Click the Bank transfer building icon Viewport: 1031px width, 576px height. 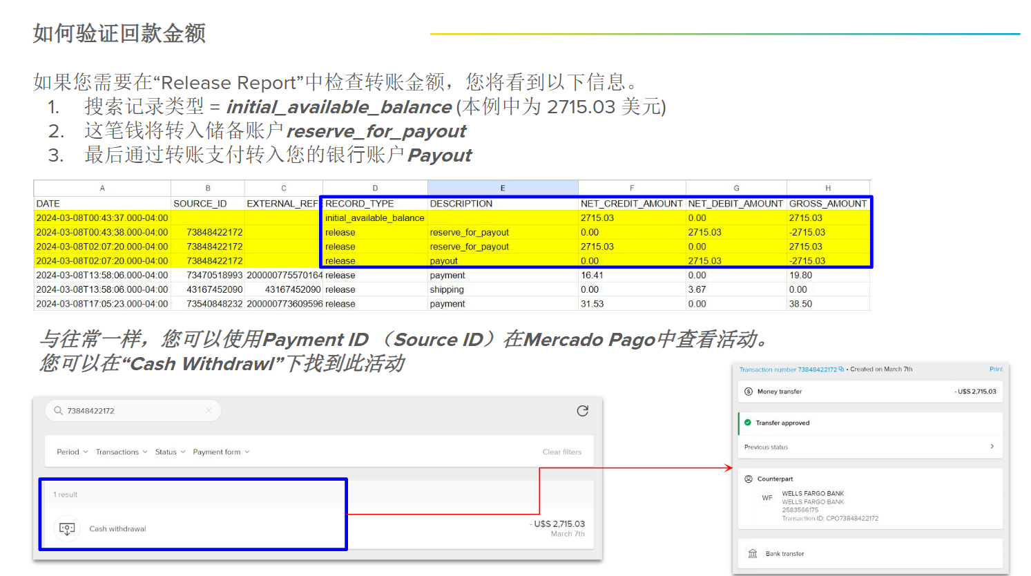(x=753, y=553)
